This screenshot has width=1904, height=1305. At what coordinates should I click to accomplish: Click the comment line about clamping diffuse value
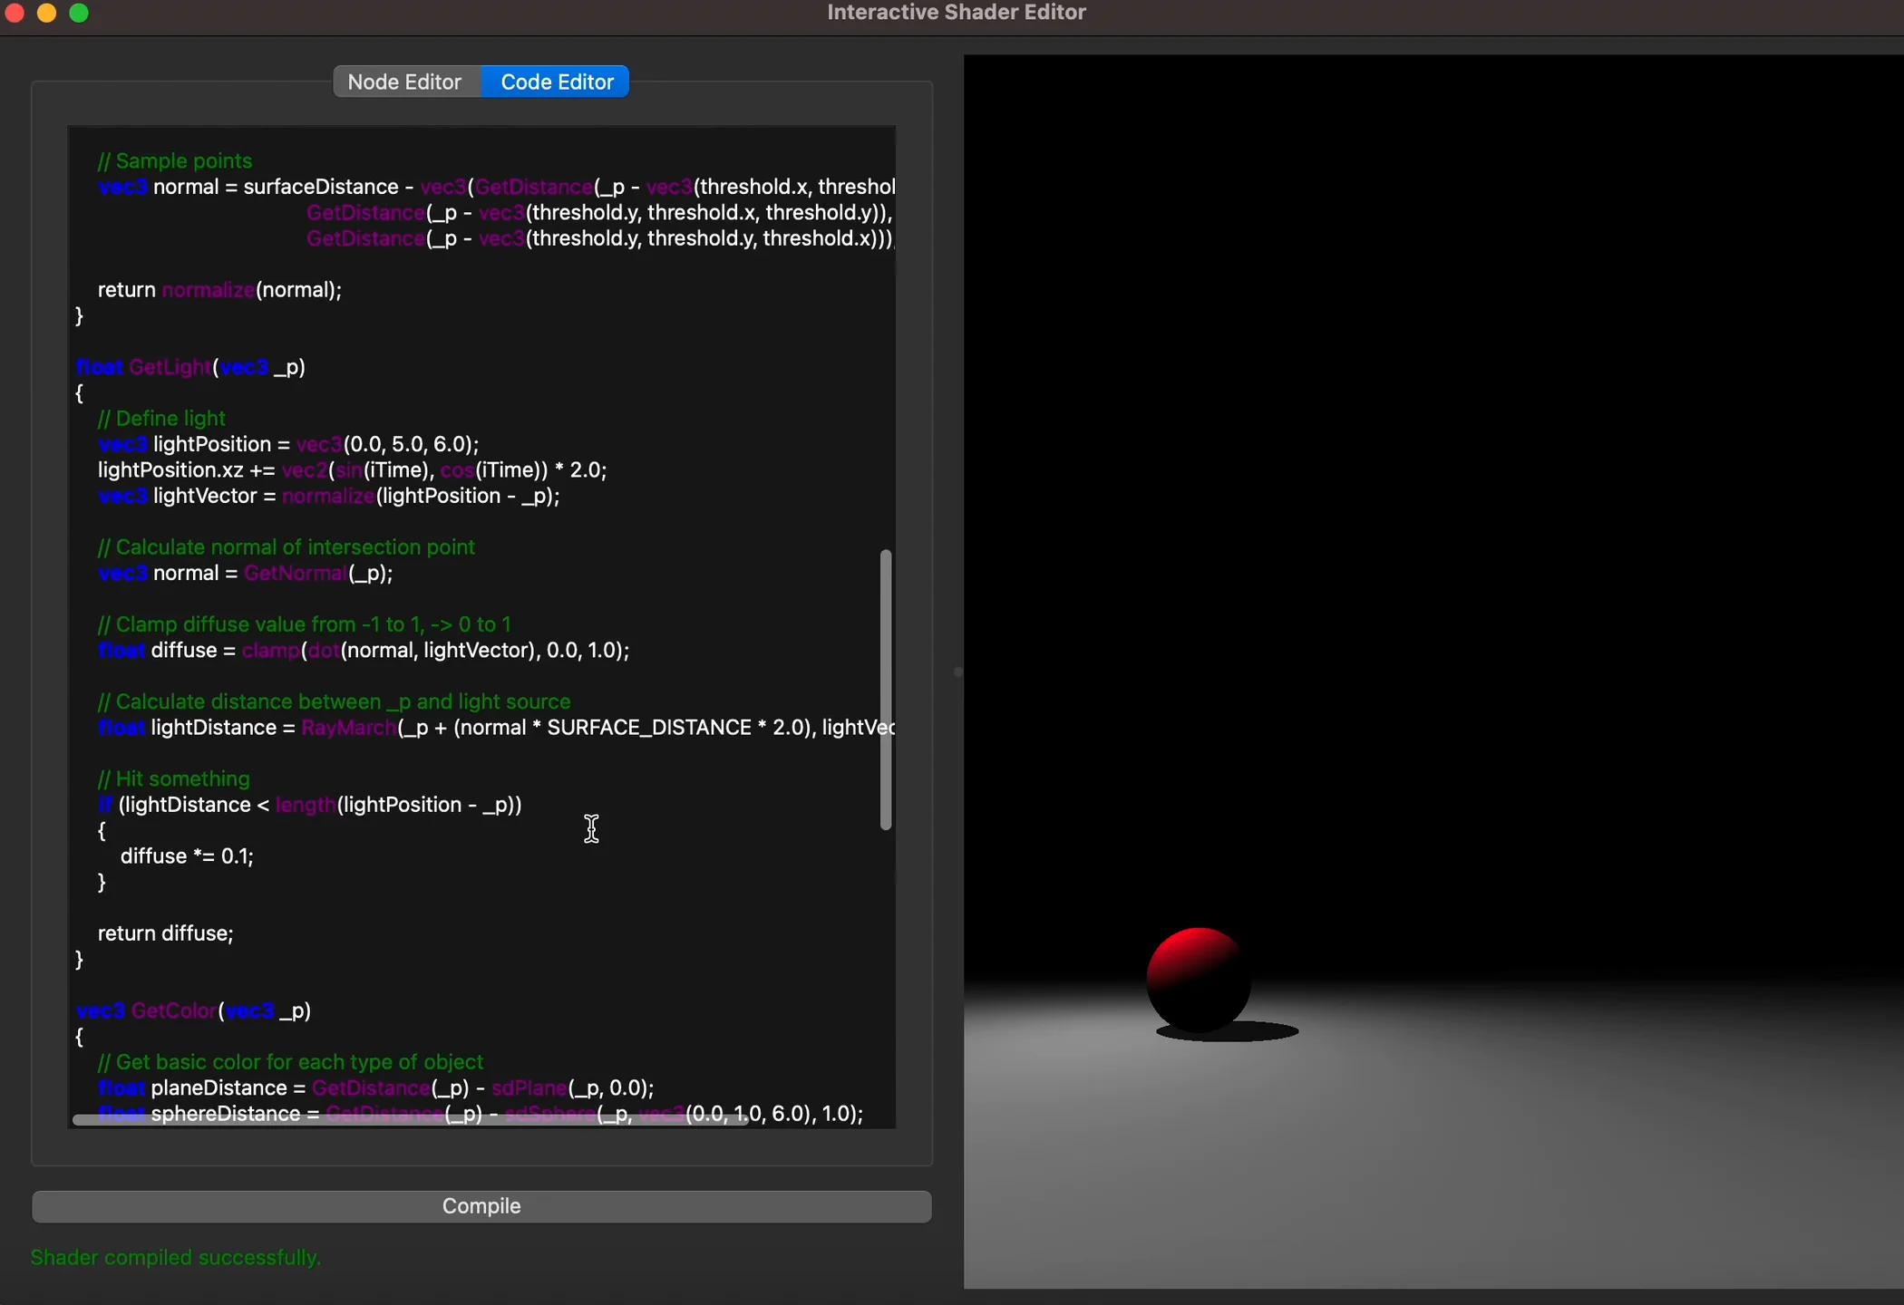(x=302, y=624)
